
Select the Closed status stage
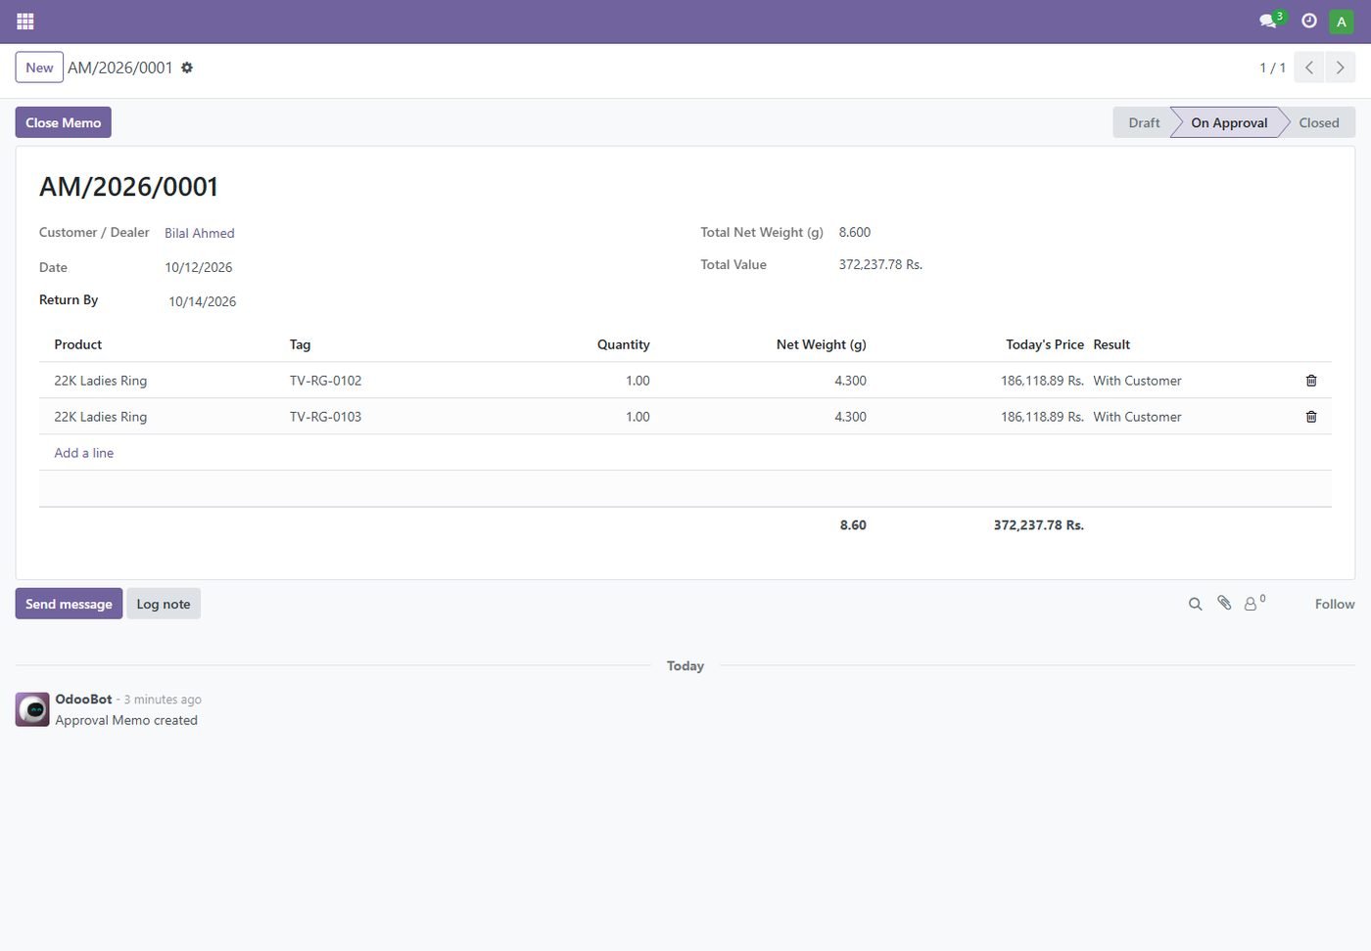pos(1318,122)
